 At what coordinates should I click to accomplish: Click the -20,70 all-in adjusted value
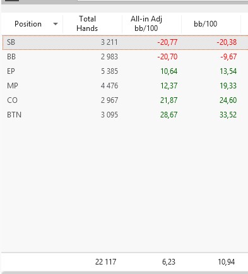pos(167,57)
